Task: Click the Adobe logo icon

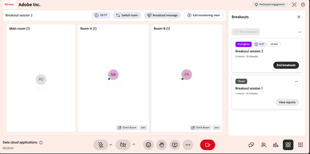Action: click(9, 5)
